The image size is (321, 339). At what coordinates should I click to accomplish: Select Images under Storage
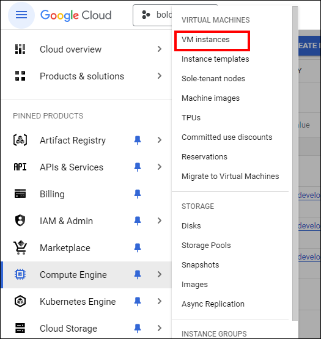194,285
